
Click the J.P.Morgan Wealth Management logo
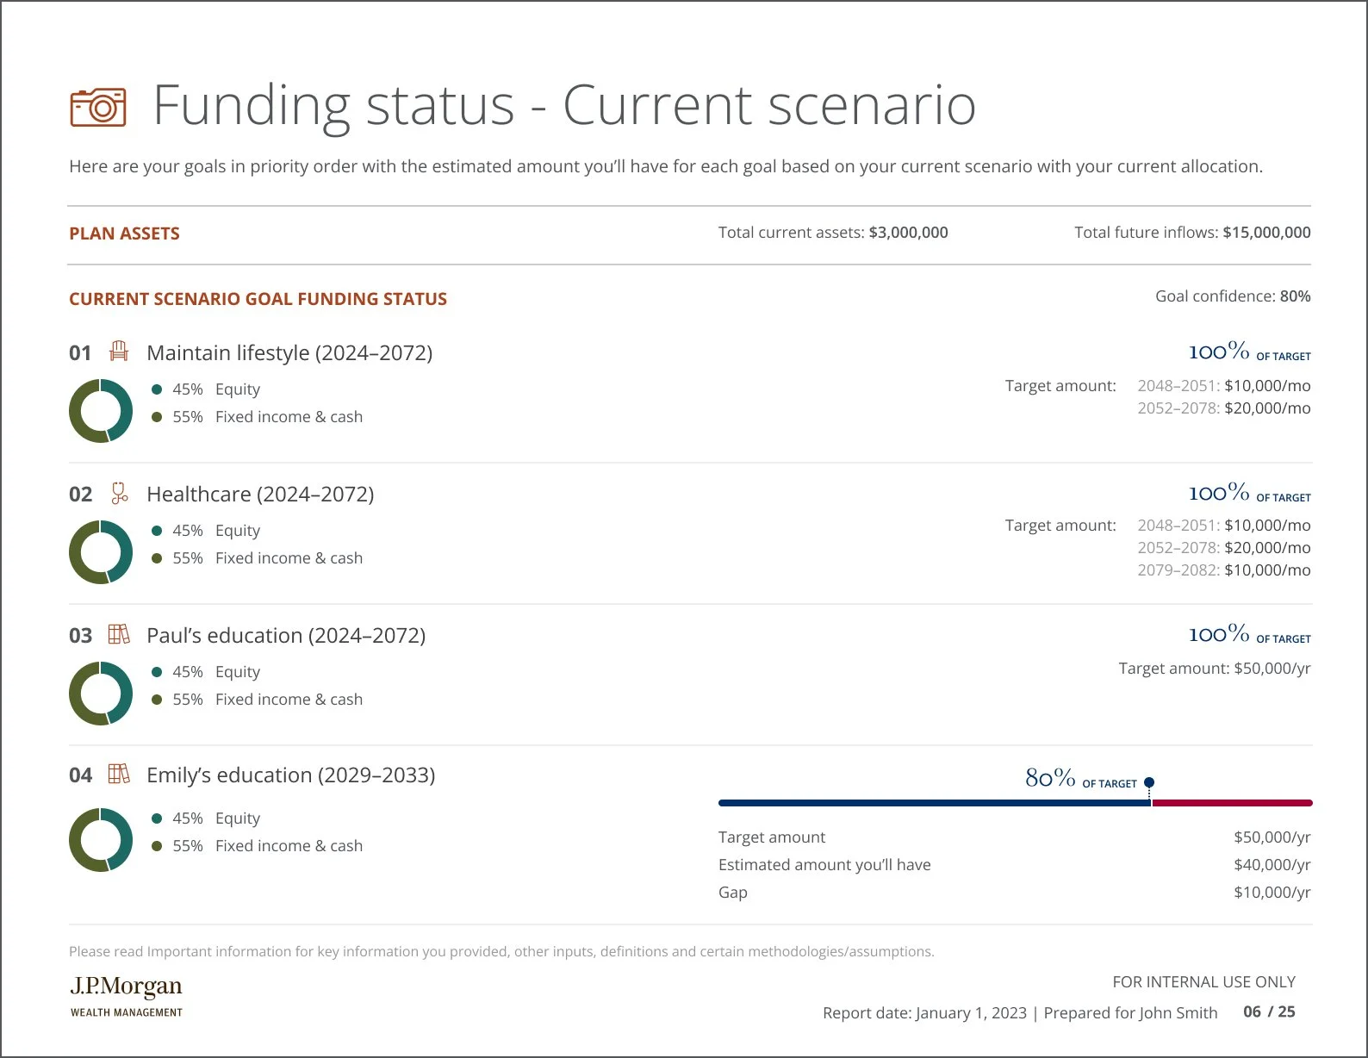(127, 996)
